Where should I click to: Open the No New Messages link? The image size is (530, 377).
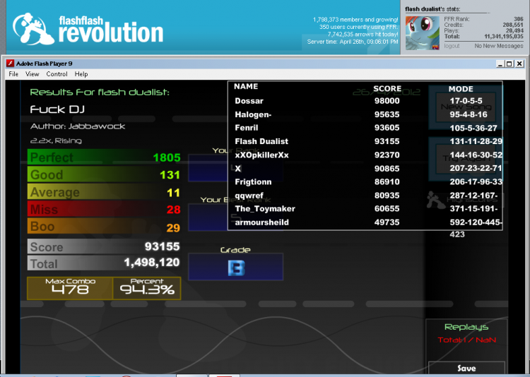click(499, 46)
